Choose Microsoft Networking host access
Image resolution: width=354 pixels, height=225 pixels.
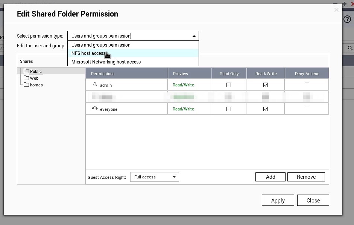[x=106, y=62]
